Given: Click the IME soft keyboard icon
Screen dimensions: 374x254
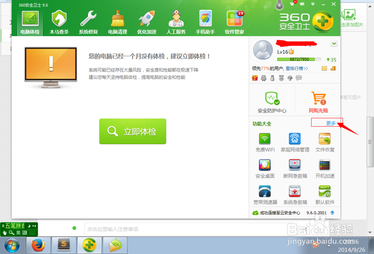Looking at the screenshot, I should pos(33,233).
